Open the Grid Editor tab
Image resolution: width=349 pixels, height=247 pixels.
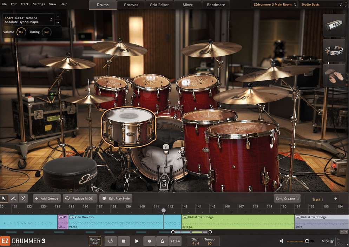click(159, 5)
